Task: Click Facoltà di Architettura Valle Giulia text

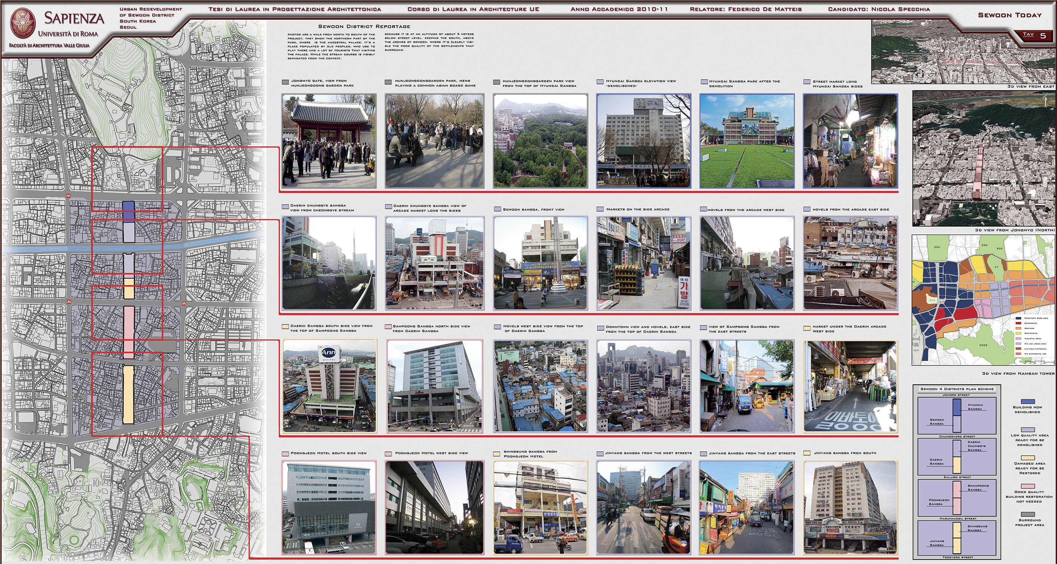Action: [x=49, y=45]
